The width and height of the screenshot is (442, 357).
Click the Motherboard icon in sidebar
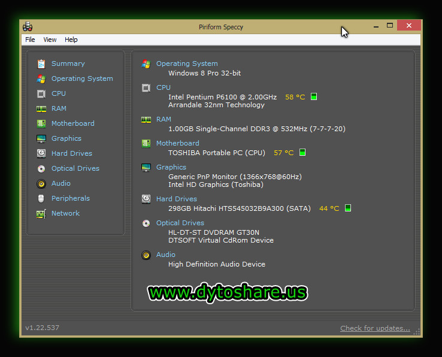pyautogui.click(x=41, y=123)
